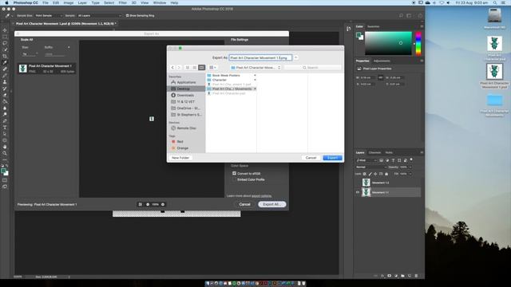This screenshot has width=511, height=287.
Task: Switch to the Adjustments tab
Action: (382, 61)
